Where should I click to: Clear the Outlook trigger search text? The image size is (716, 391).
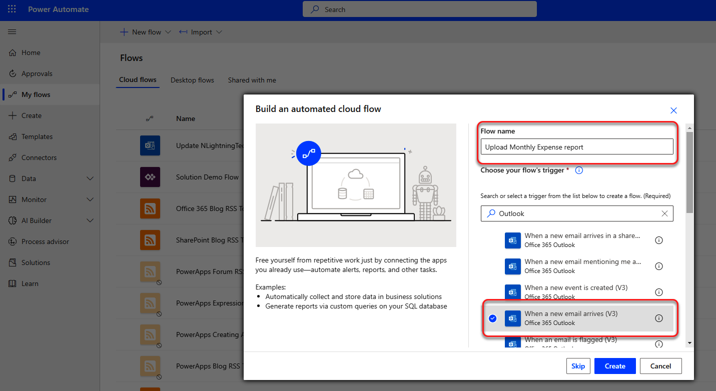coord(664,213)
